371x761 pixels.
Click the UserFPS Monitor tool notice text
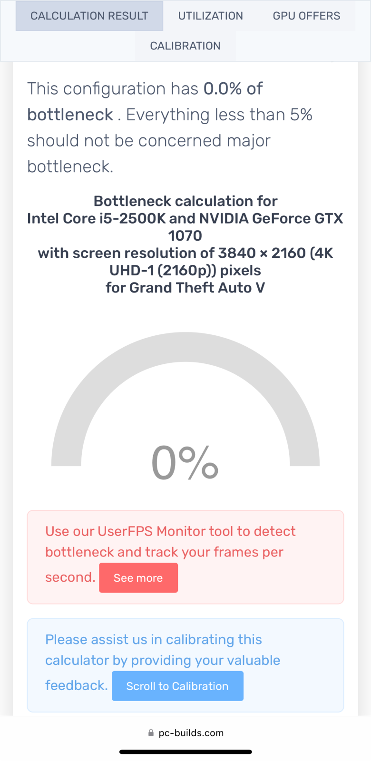tap(170, 541)
